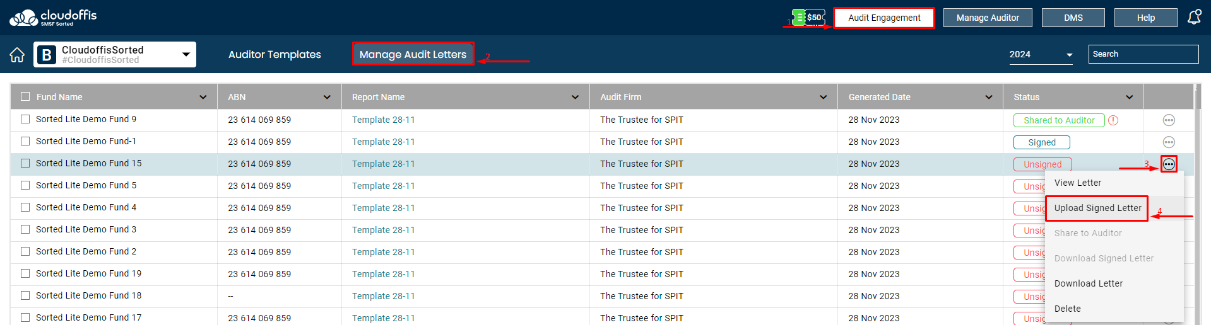The width and height of the screenshot is (1211, 325).
Task: Expand the Fund Name column filter
Action: [203, 97]
